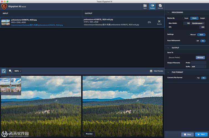Viewport: 209px width, 138px height.
Task: Click the Browse button
Action: click(200, 57)
